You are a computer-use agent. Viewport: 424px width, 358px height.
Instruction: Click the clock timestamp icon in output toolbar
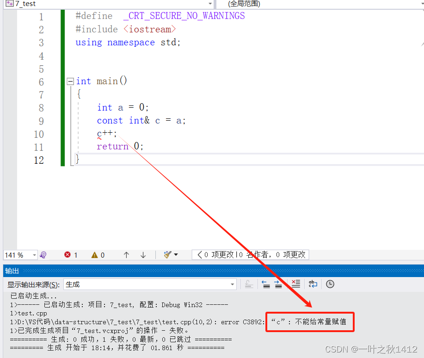click(330, 284)
